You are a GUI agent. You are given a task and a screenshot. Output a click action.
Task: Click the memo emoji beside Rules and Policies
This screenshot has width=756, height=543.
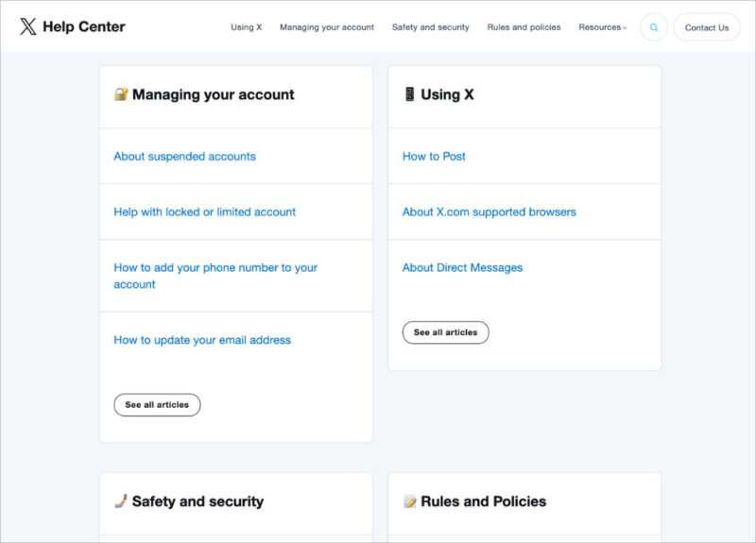pyautogui.click(x=409, y=501)
